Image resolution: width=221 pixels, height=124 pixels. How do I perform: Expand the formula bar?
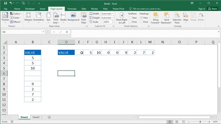click(x=219, y=32)
